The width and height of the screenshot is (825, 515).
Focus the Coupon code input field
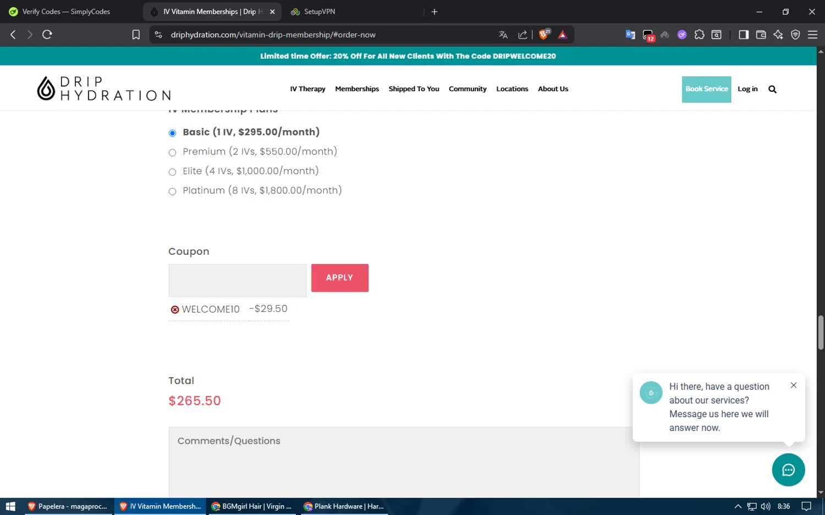click(238, 281)
